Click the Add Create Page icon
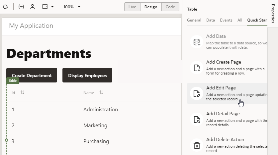The width and height of the screenshot is (278, 155). tap(197, 68)
